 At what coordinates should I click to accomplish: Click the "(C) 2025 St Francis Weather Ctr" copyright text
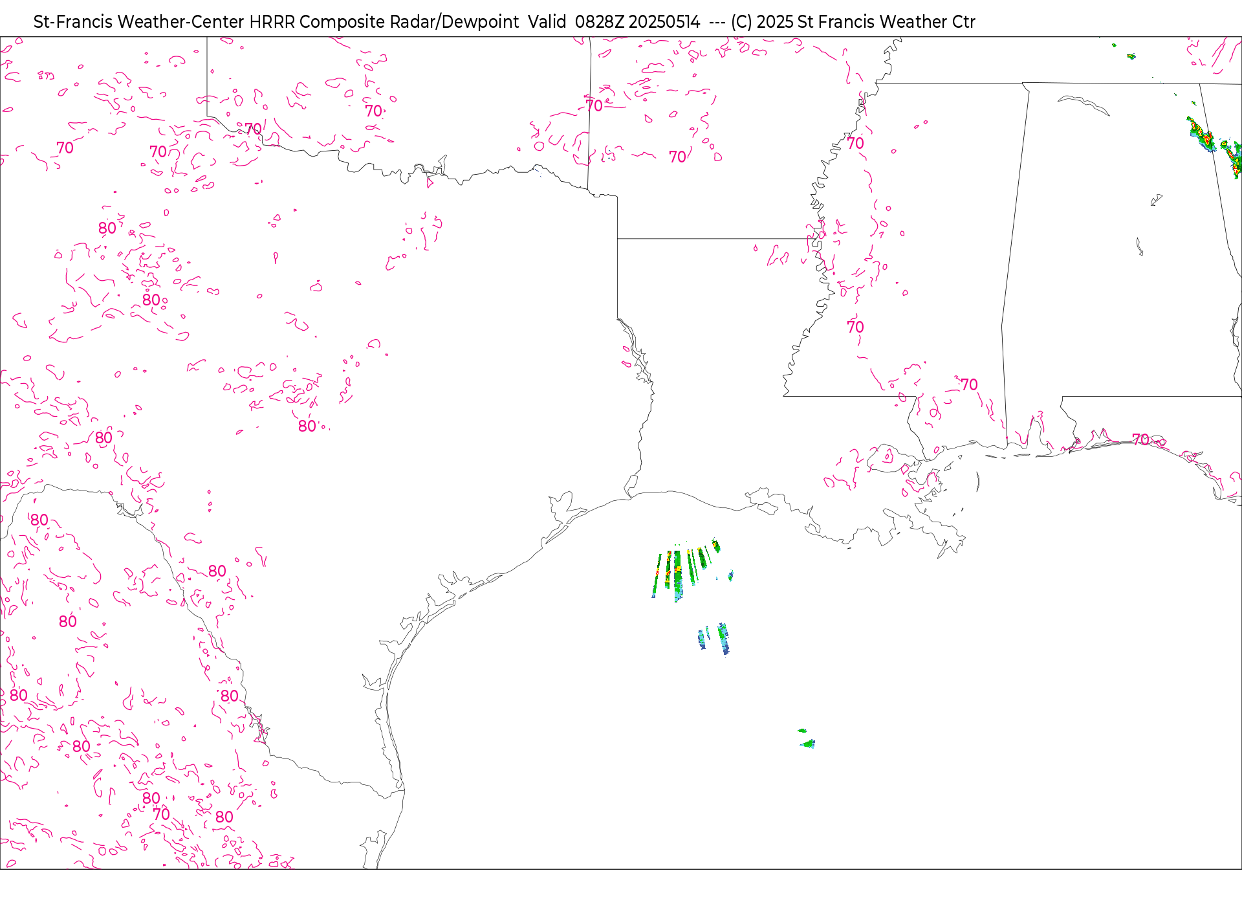(853, 22)
